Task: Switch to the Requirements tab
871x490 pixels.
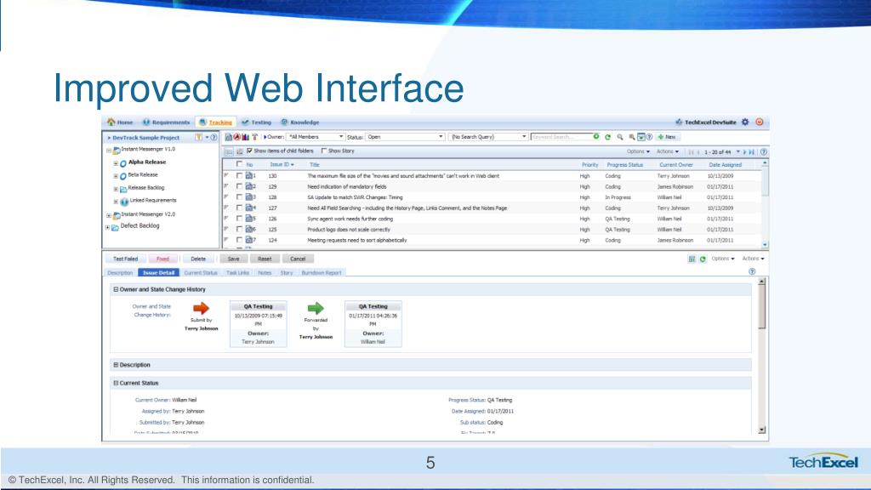Action: [166, 122]
